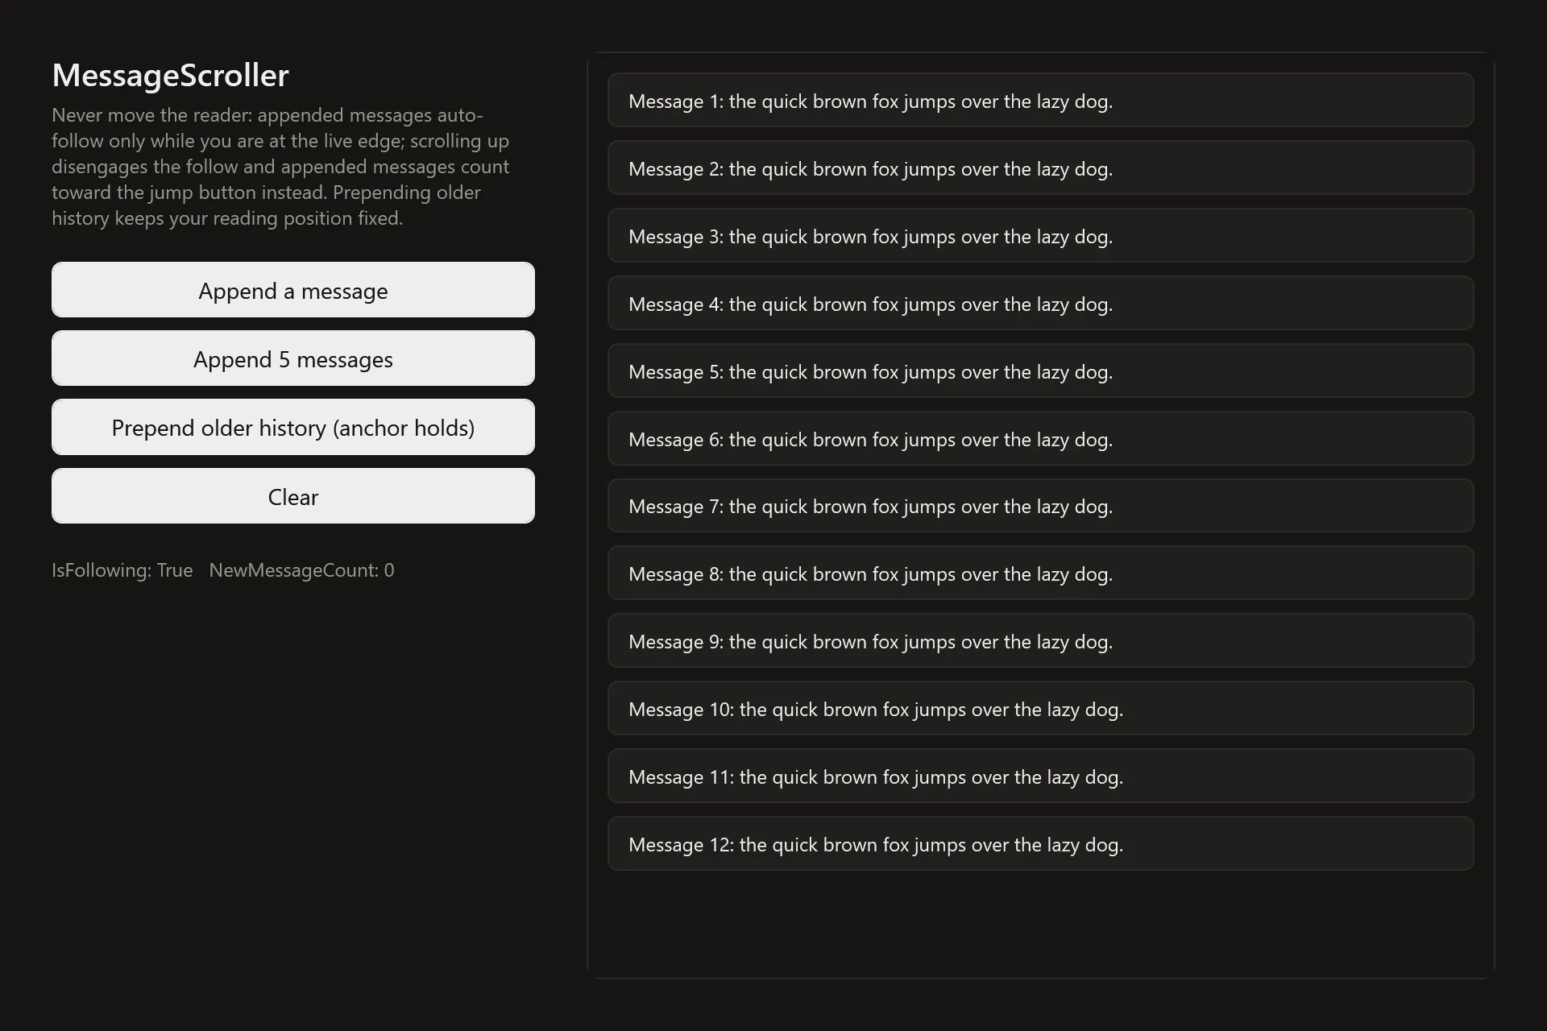Click on the Message 7 card
The width and height of the screenshot is (1547, 1031).
click(x=1041, y=506)
